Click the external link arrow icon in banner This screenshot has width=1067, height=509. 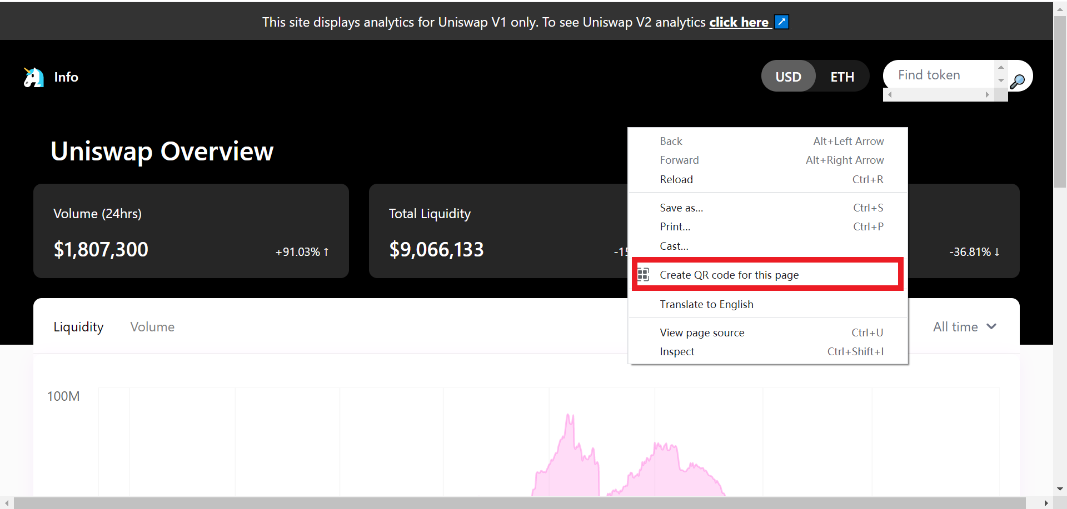pyautogui.click(x=781, y=22)
